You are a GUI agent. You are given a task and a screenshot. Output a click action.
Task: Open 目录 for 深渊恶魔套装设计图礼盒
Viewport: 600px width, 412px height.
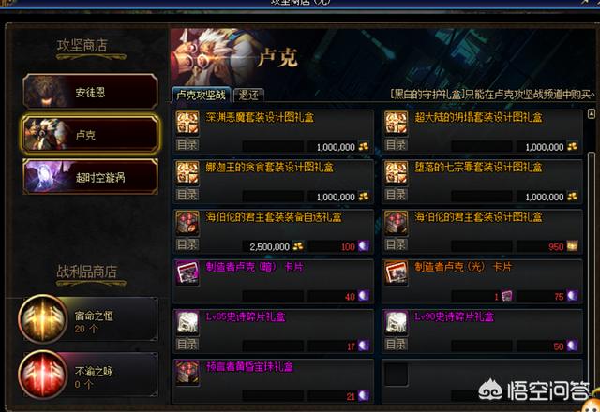point(187,145)
